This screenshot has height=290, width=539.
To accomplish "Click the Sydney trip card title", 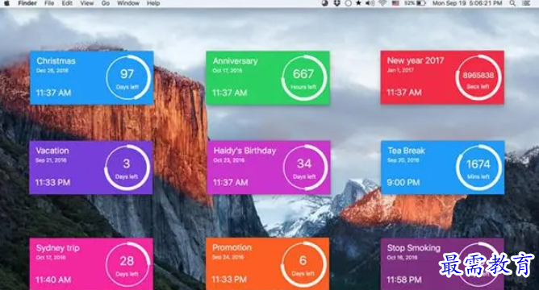I will (x=58, y=248).
